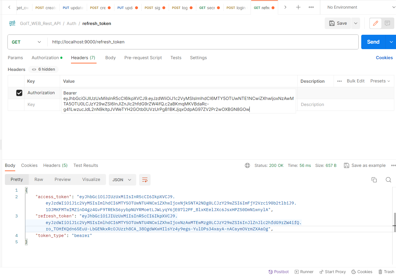Image resolution: width=396 pixels, height=276 pixels.
Task: Open the request Params tab
Action: [x=15, y=58]
